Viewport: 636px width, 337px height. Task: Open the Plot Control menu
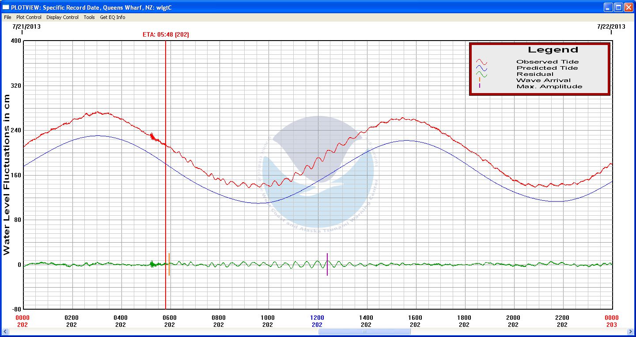29,17
